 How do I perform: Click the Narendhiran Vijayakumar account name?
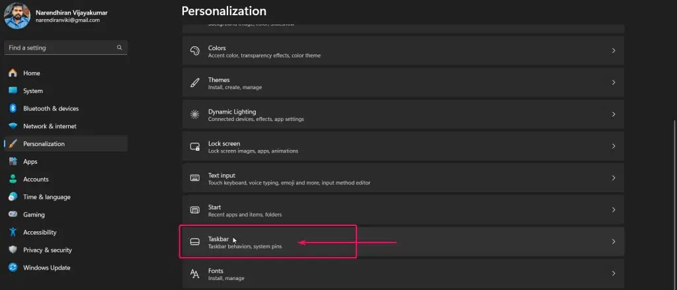[71, 13]
